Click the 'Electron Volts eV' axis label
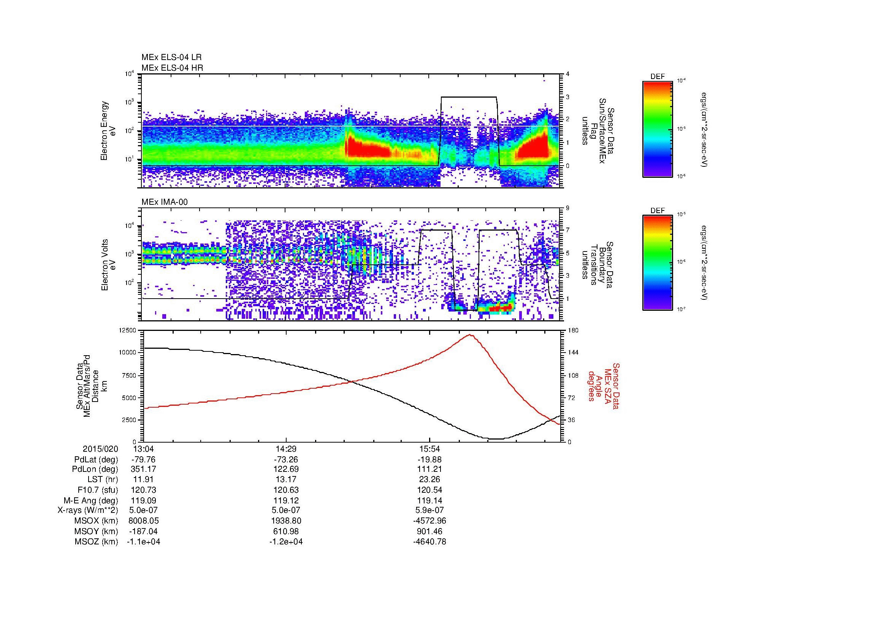 tap(108, 265)
